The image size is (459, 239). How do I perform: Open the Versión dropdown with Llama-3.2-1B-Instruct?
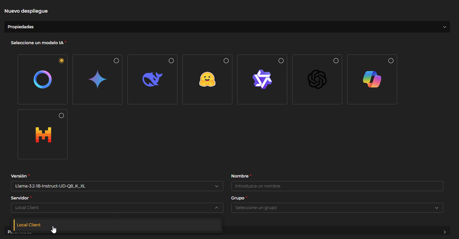(x=117, y=186)
